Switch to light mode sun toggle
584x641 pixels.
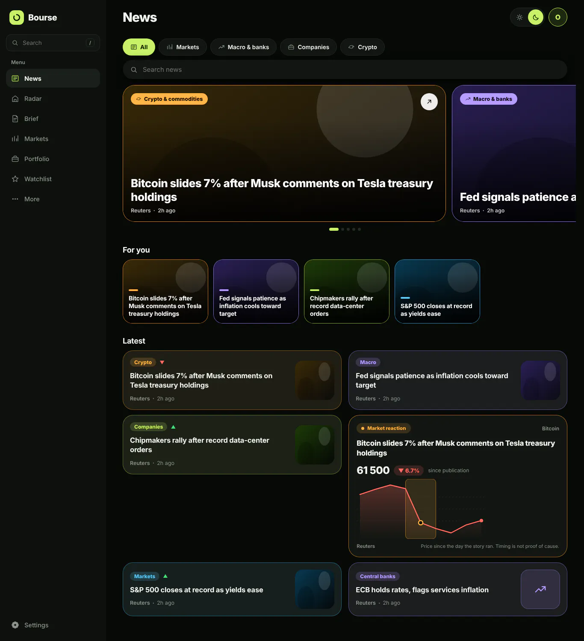click(x=519, y=18)
